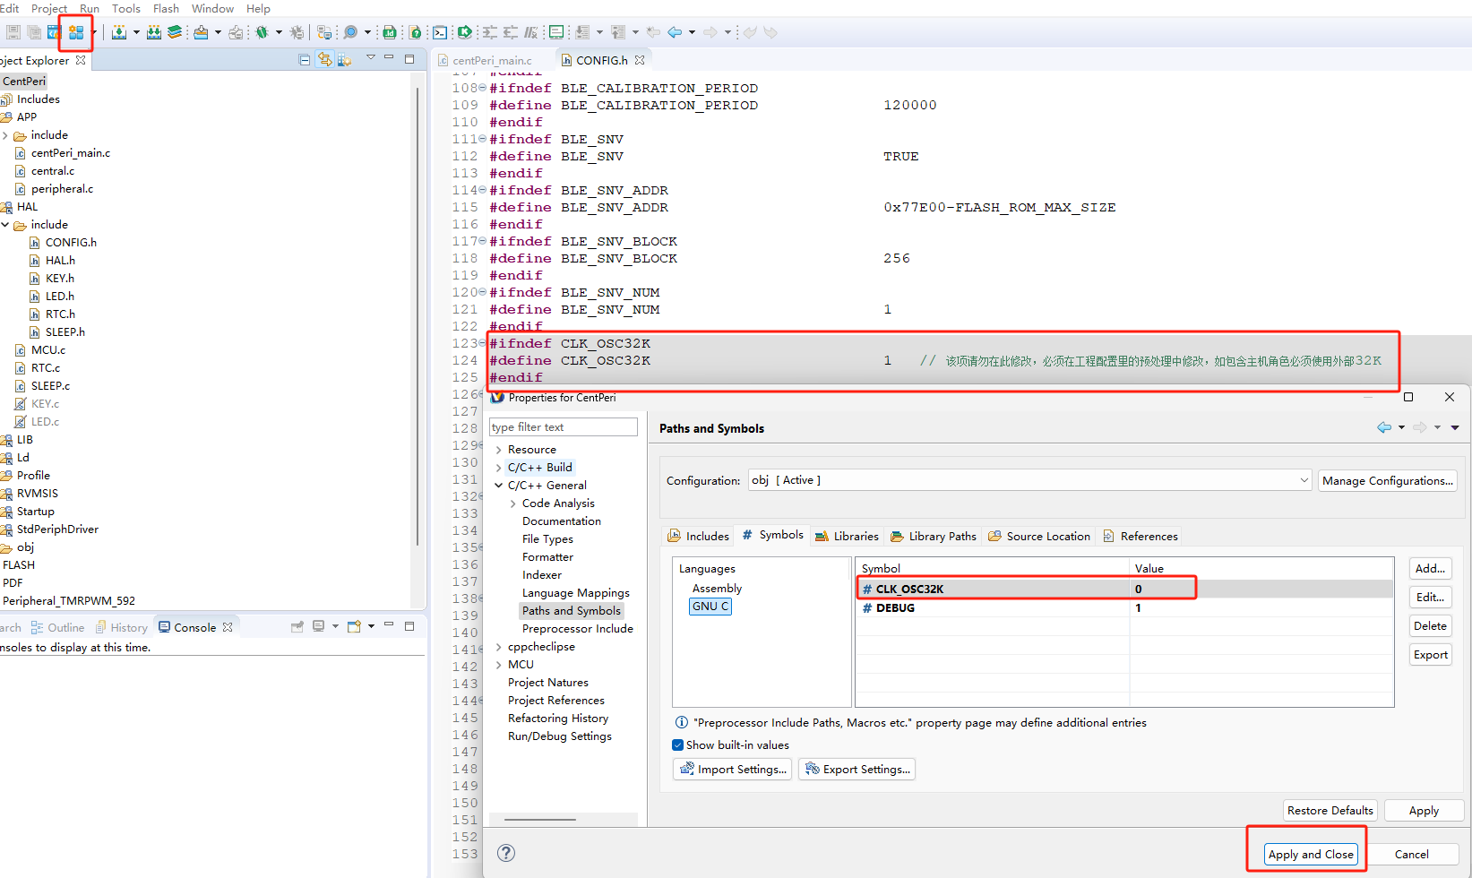Select the CLK_OSC32K symbol row
This screenshot has height=878, width=1472.
tap(1123, 589)
